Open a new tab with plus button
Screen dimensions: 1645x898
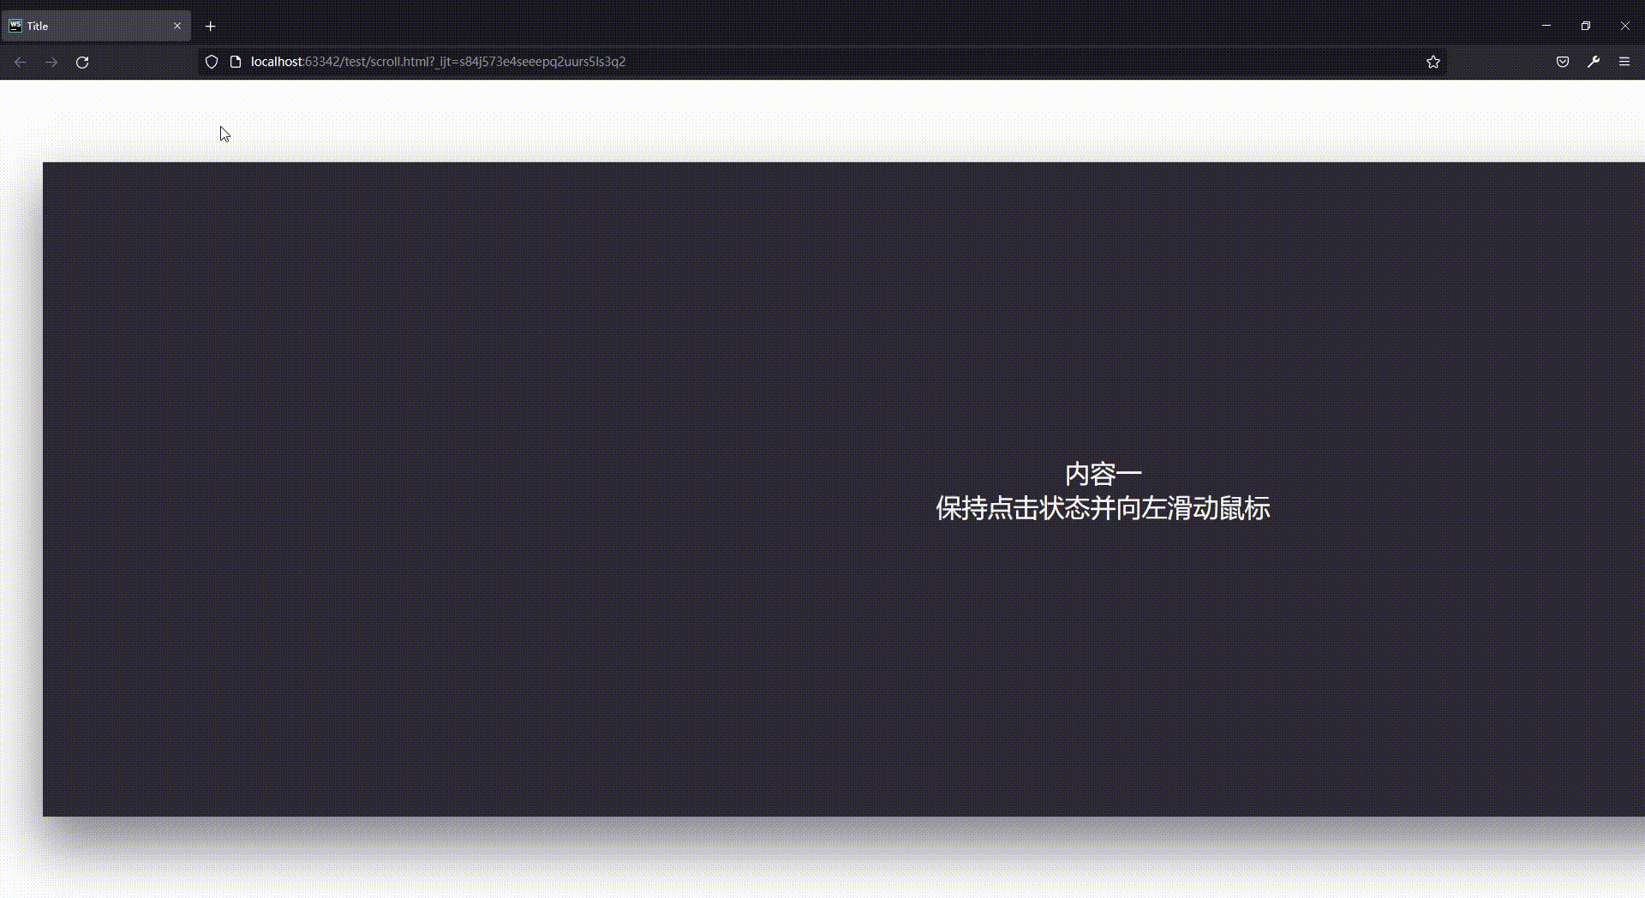click(210, 26)
